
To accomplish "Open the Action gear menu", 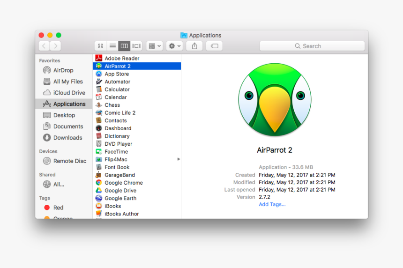I will 174,46.
